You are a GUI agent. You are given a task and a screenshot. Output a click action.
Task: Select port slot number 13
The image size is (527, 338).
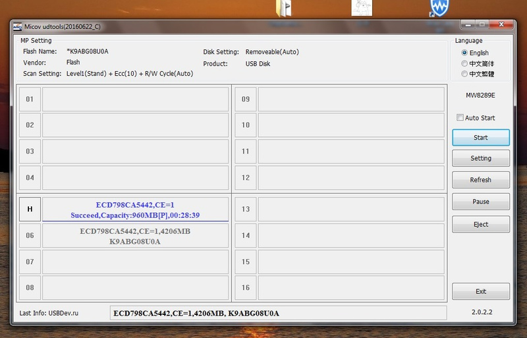pyautogui.click(x=246, y=209)
